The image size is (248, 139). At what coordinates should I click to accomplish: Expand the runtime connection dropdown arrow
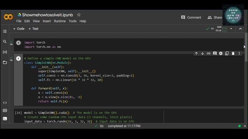(x=231, y=29)
